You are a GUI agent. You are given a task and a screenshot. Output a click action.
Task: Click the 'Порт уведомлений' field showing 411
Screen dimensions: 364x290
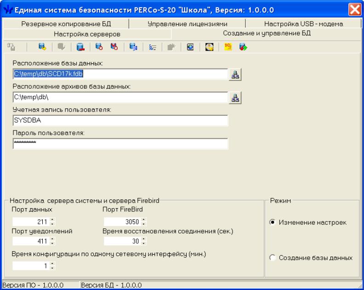click(31, 241)
